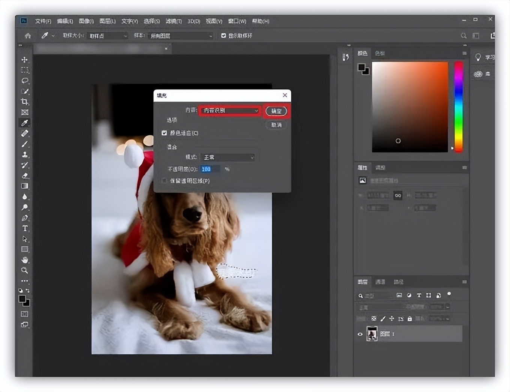The image size is (510, 392).
Task: Select the Blur tool
Action: click(x=25, y=196)
